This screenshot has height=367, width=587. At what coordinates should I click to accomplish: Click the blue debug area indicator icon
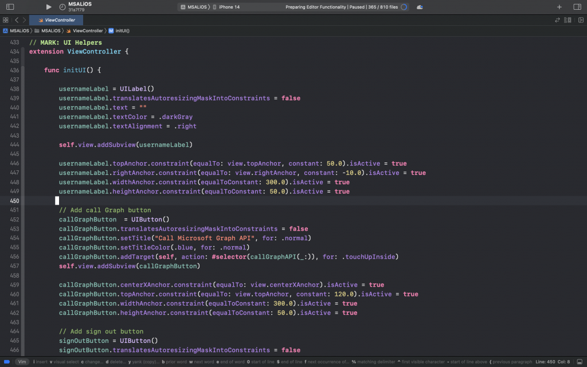tap(7, 362)
